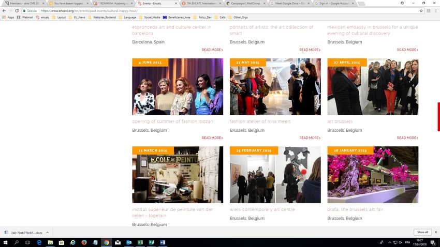This screenshot has width=440, height=247.
Task: Open File Explorer from taskbar
Action: click(x=50, y=242)
